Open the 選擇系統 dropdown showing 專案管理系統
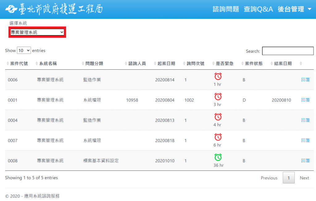This screenshot has width=316, height=201. (x=37, y=32)
